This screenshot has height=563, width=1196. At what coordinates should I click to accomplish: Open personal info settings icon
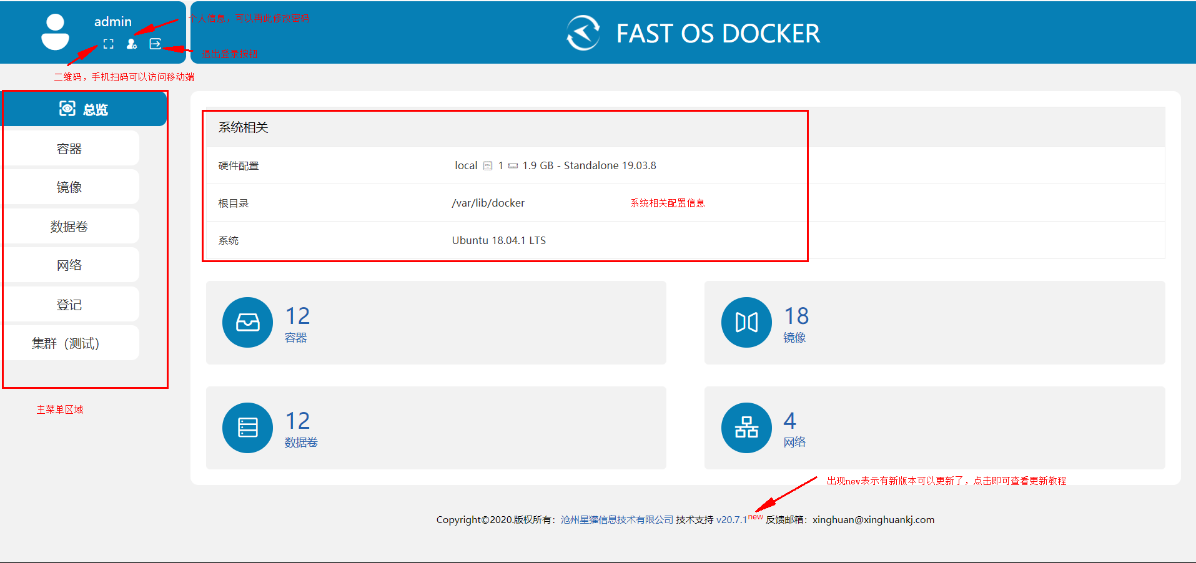(132, 44)
